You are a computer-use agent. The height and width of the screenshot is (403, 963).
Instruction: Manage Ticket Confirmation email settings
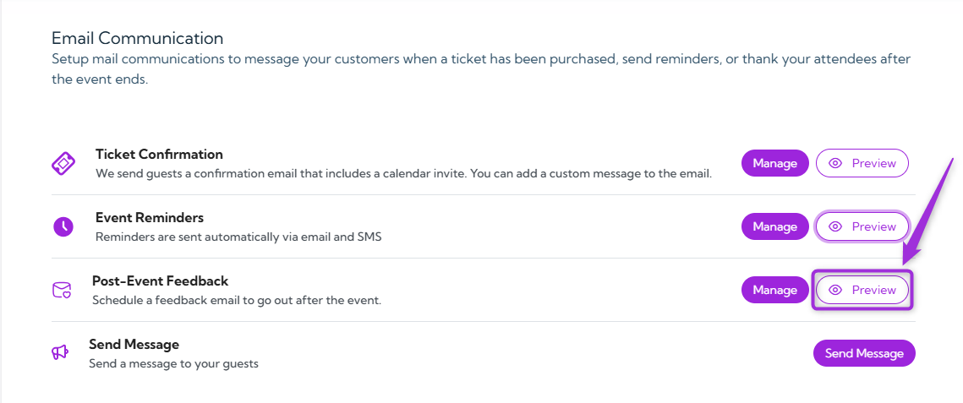(774, 163)
